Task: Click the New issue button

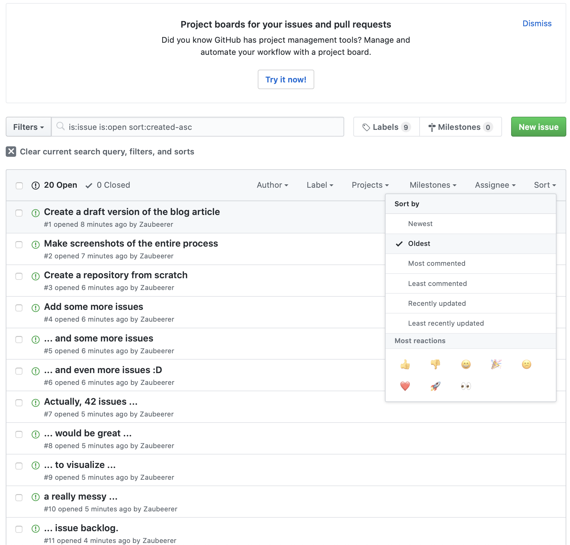Action: 538,127
